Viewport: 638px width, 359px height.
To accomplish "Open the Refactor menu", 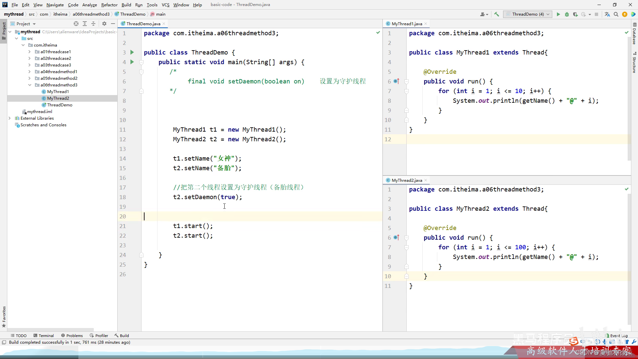I will pyautogui.click(x=109, y=5).
